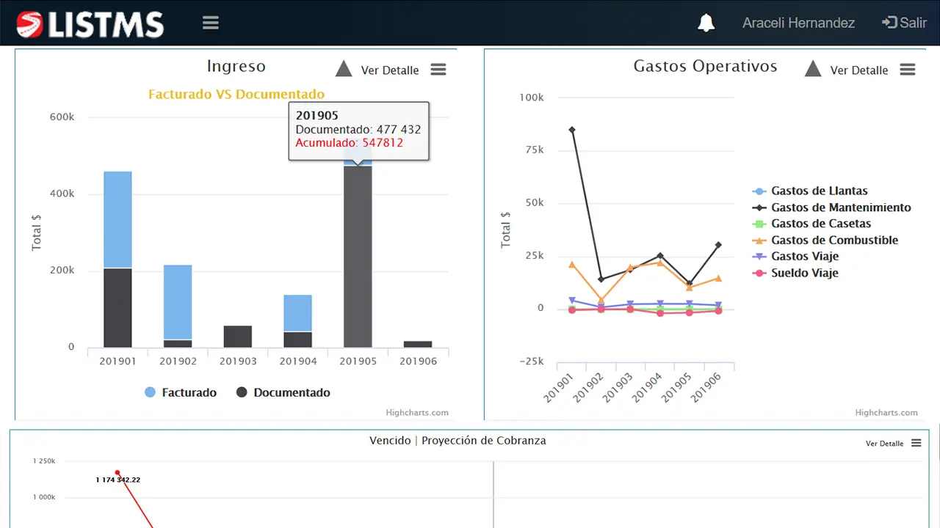Screen dimensions: 940x528
Task: Hide the Gastos de Mantenimiento line
Action: coord(840,208)
